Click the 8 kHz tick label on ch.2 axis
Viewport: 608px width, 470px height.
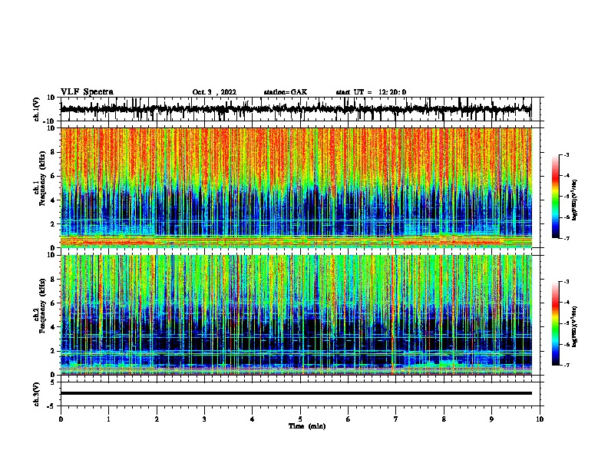pyautogui.click(x=53, y=280)
